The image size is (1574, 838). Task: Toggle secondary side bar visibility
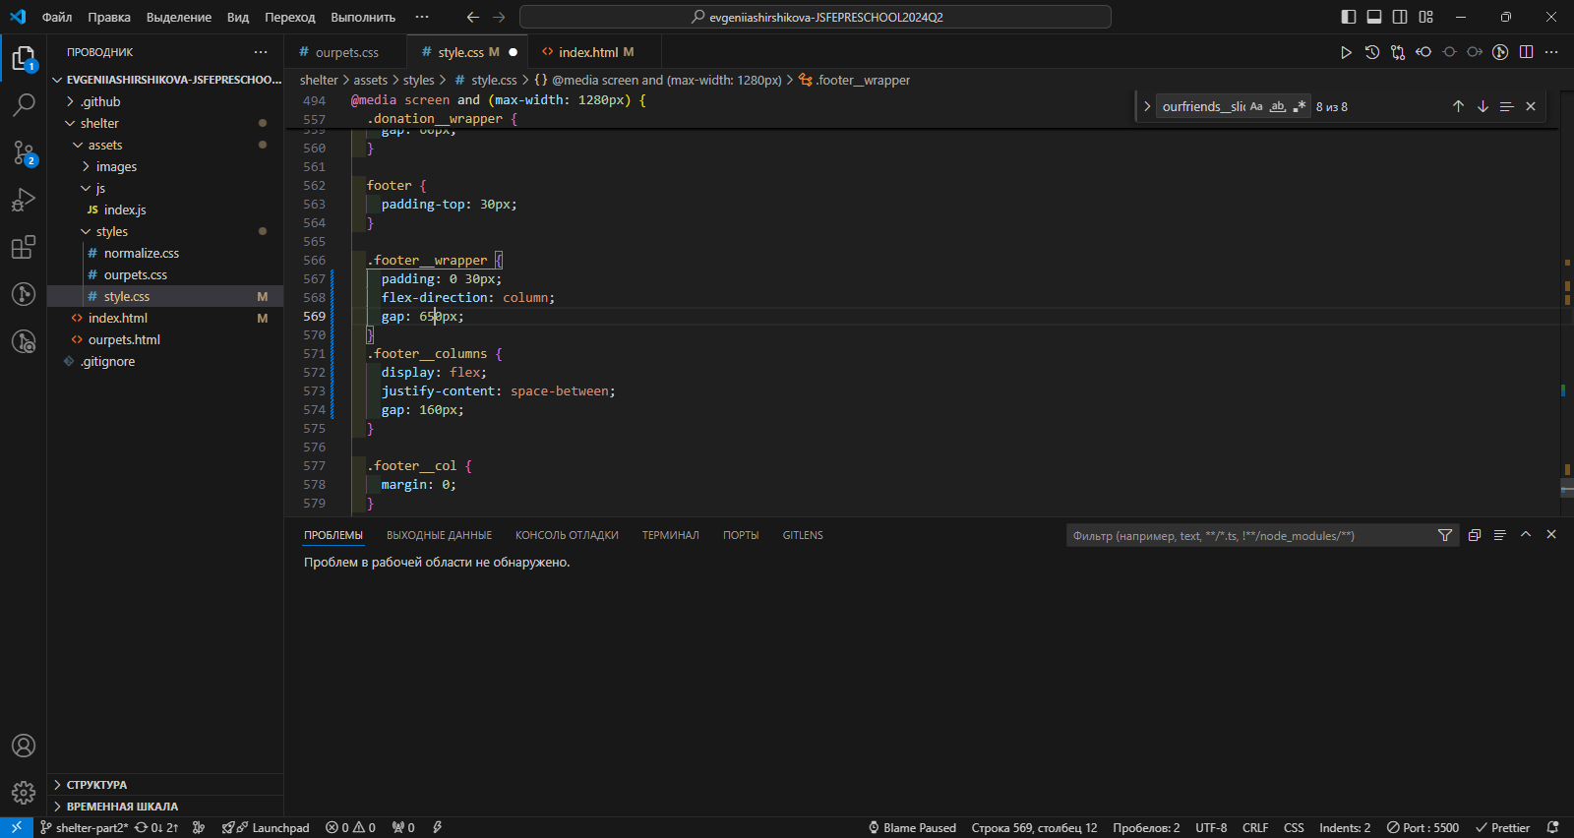1400,17
